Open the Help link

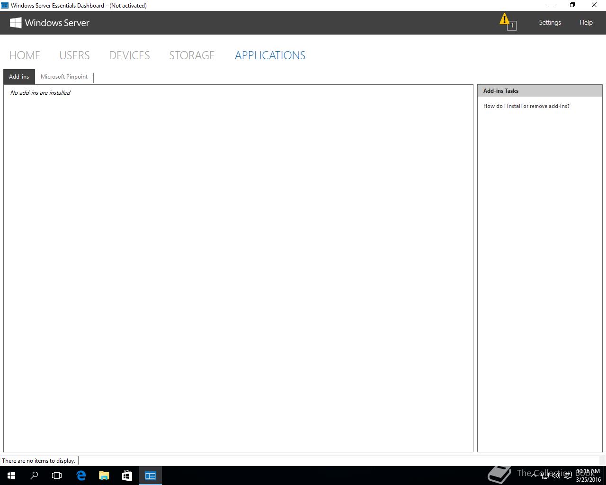(586, 22)
